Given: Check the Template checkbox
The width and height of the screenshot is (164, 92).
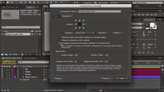Looking at the screenshot, I should click(x=60, y=43).
